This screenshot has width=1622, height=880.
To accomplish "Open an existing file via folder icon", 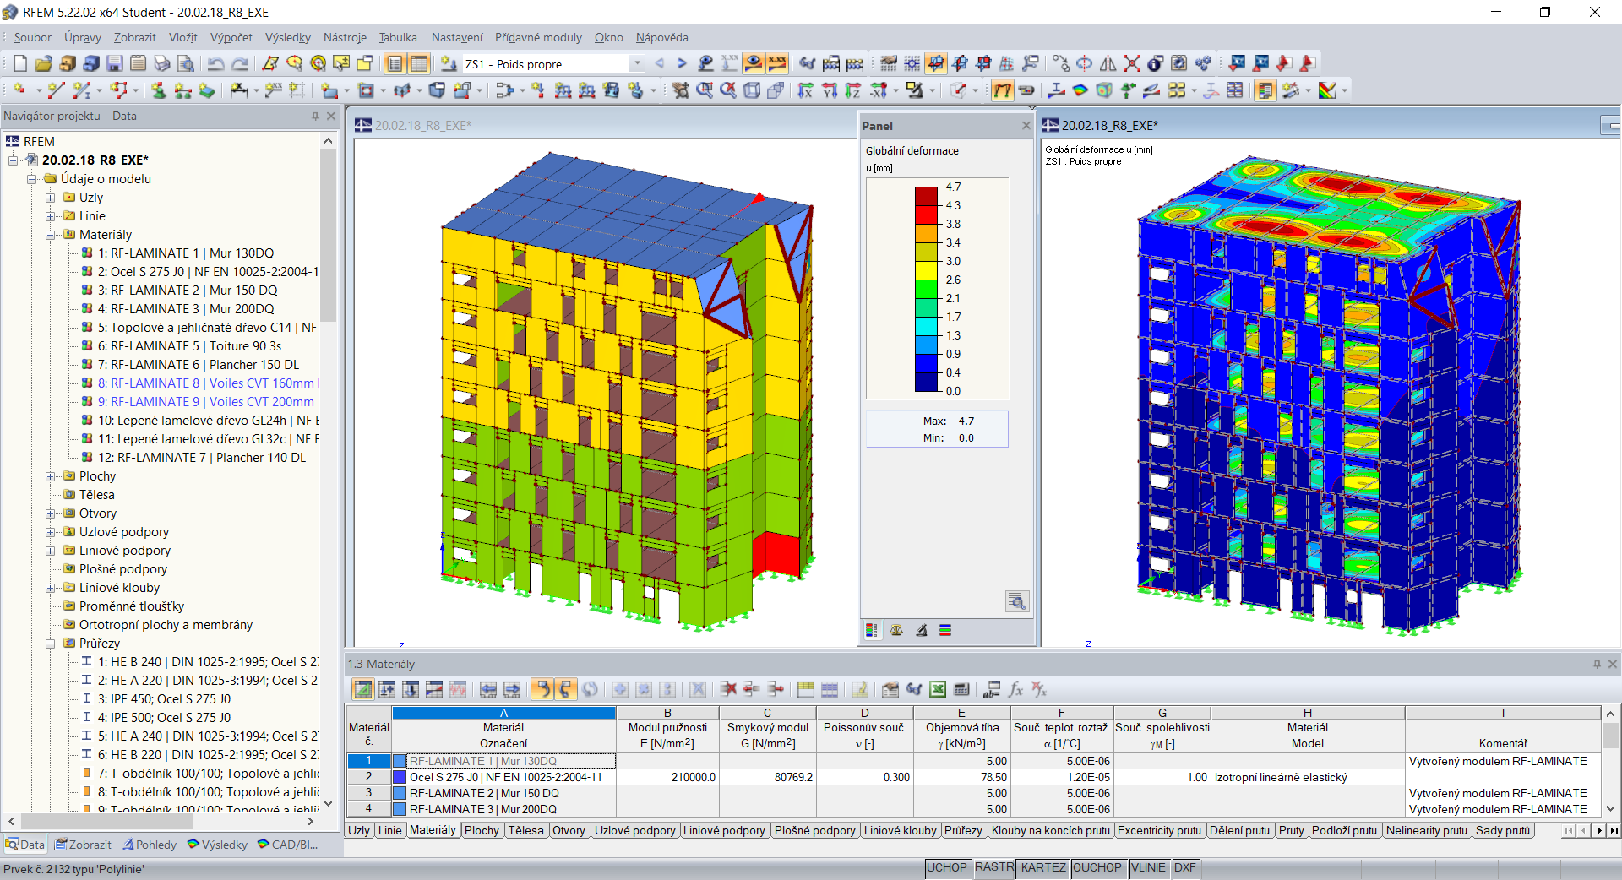I will click(x=44, y=63).
